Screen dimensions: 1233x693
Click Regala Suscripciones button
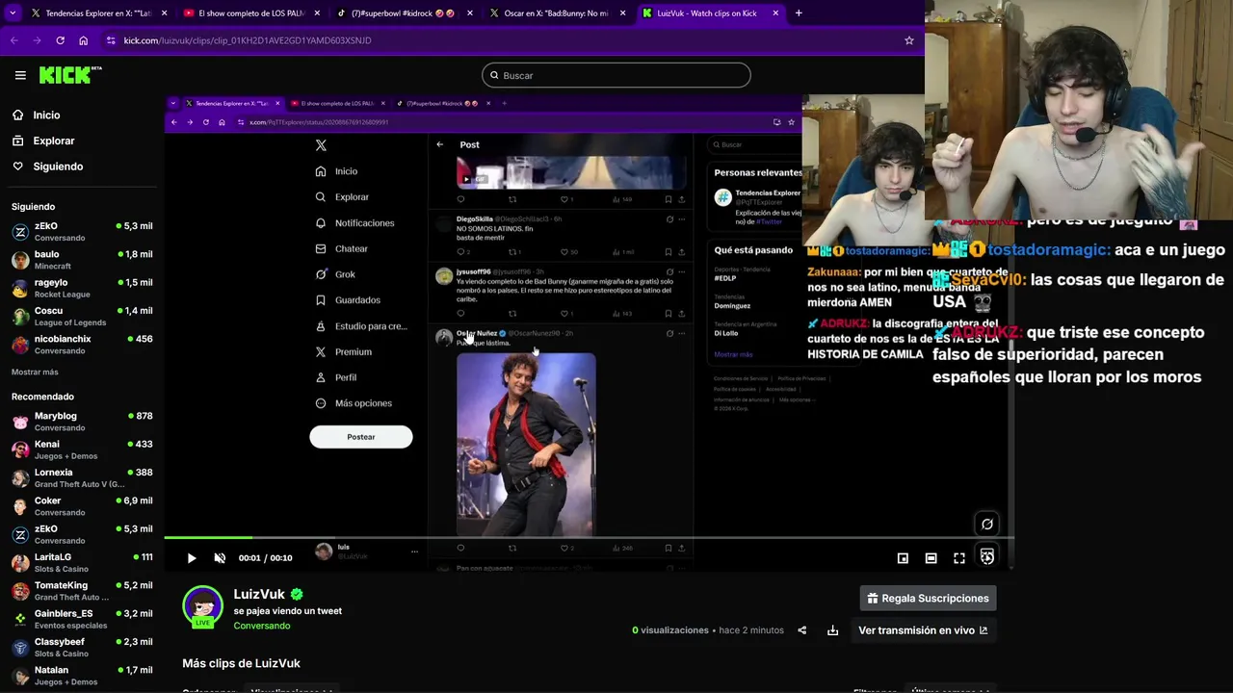pos(928,599)
